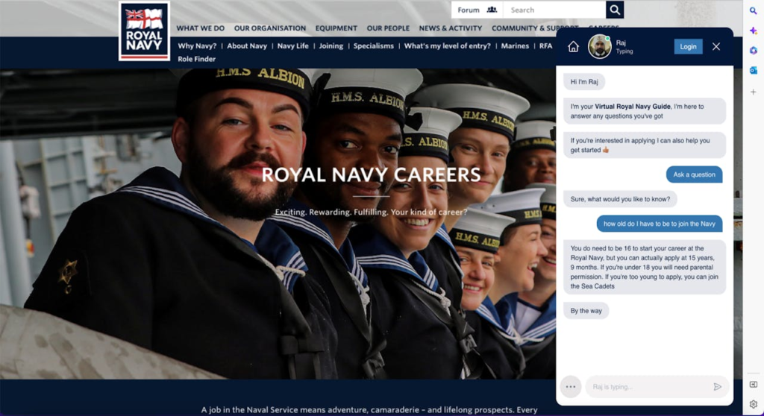This screenshot has width=764, height=416.
Task: Click the Login button in chat
Action: [x=688, y=47]
